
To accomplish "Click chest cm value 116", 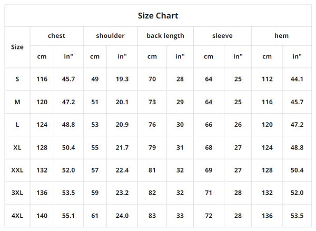I will (x=42, y=79).
